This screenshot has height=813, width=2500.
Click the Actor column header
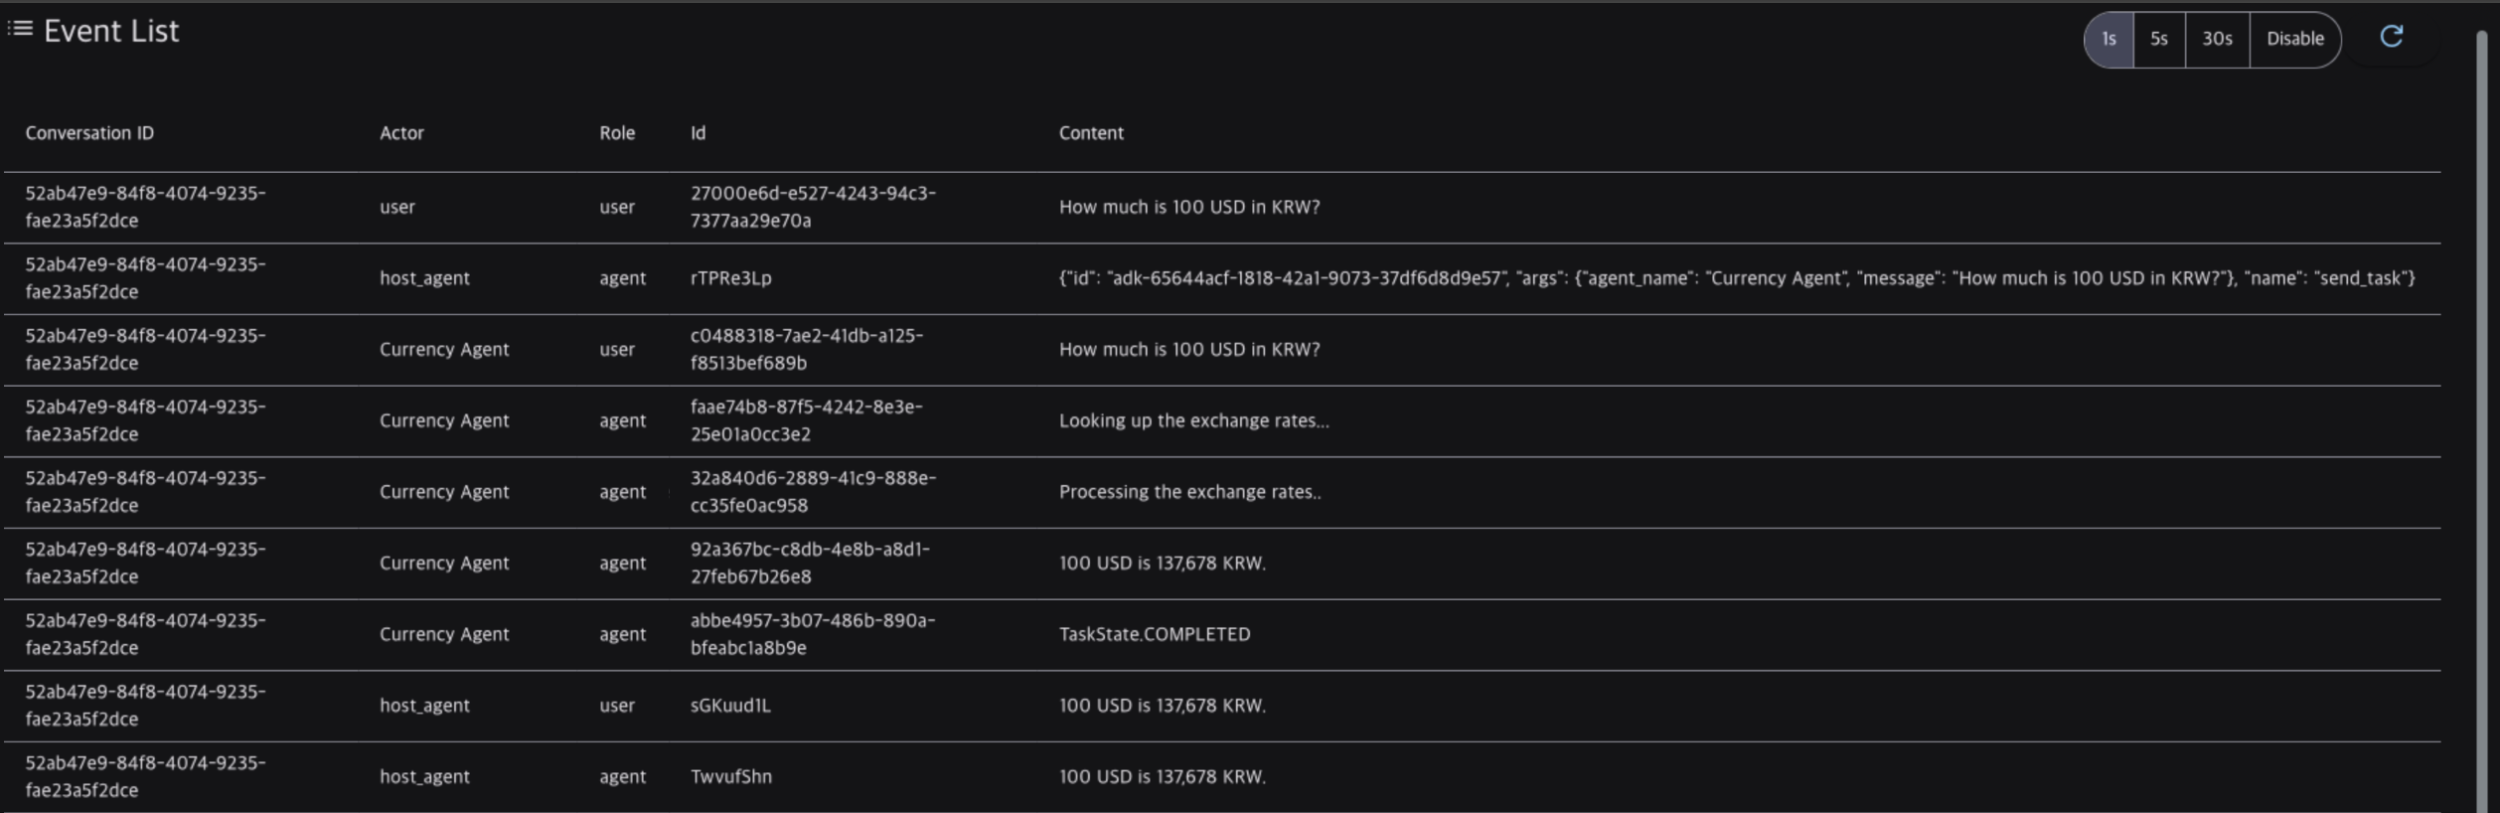[401, 132]
